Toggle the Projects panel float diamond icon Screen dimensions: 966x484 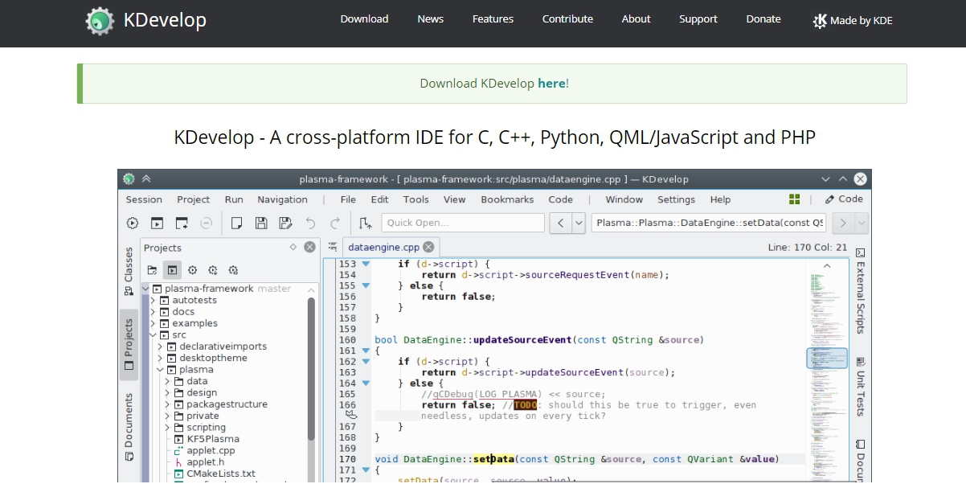293,248
